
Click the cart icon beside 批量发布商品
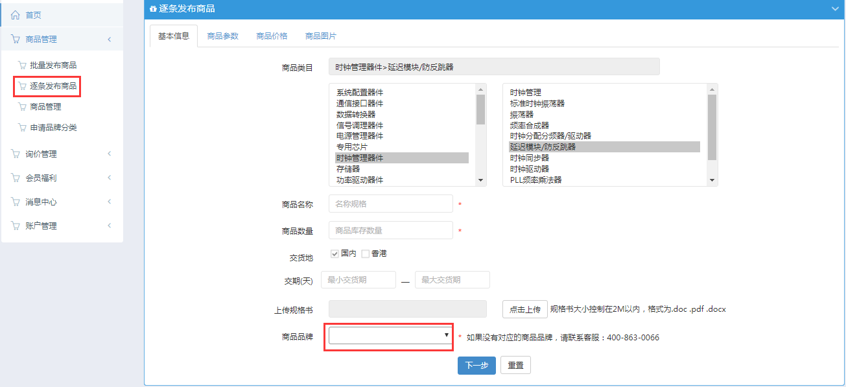[22, 65]
